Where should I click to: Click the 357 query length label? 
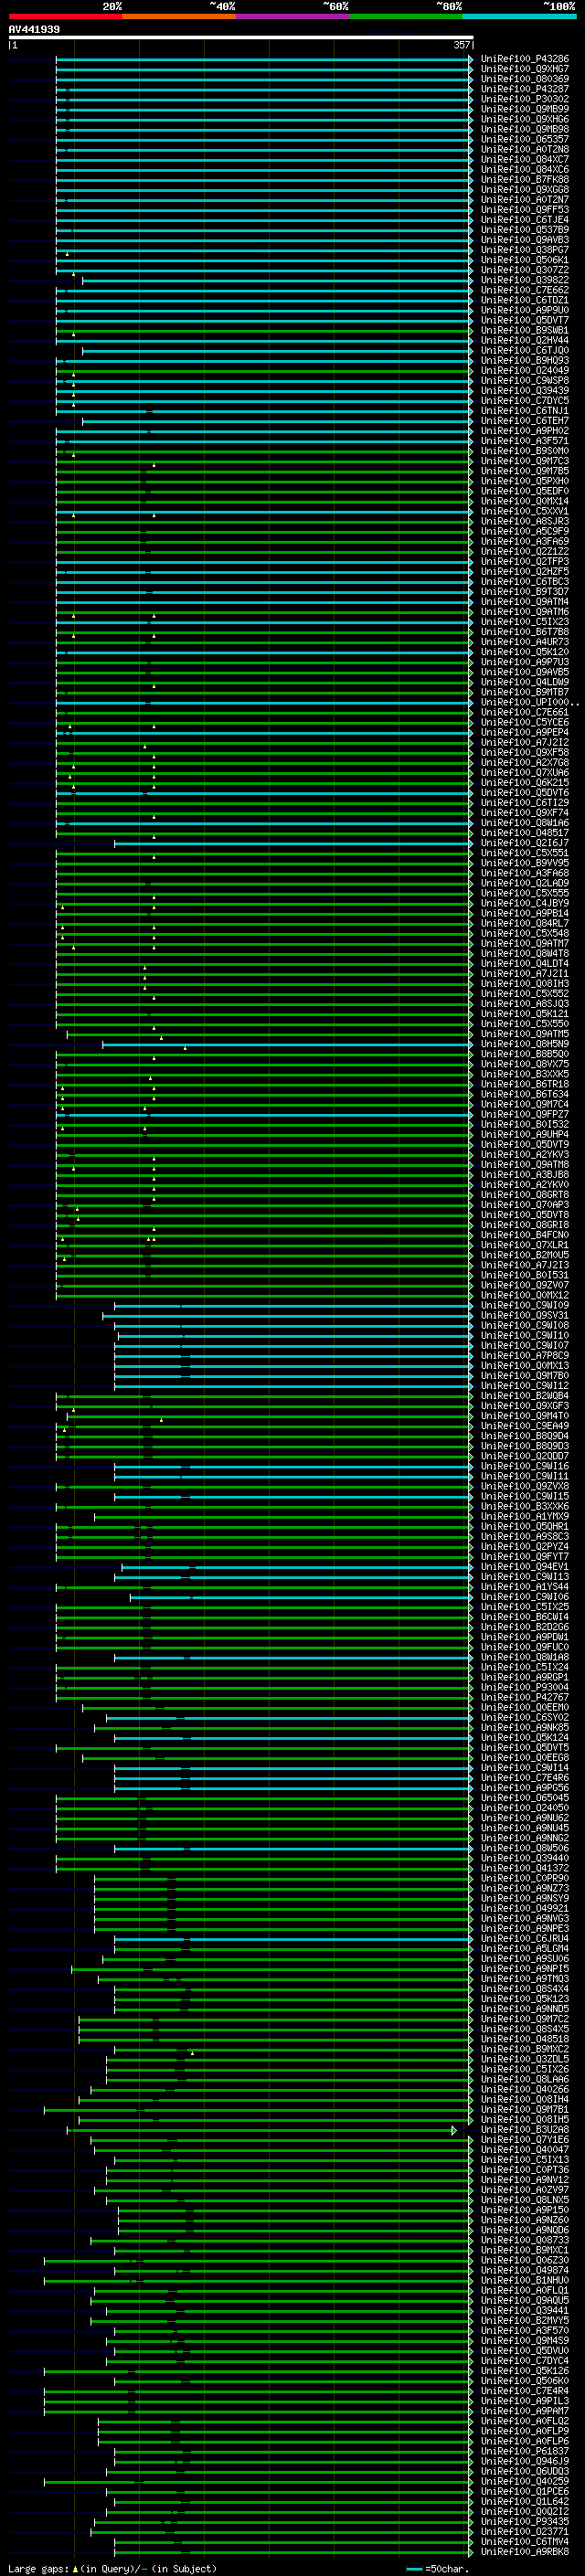[x=461, y=45]
